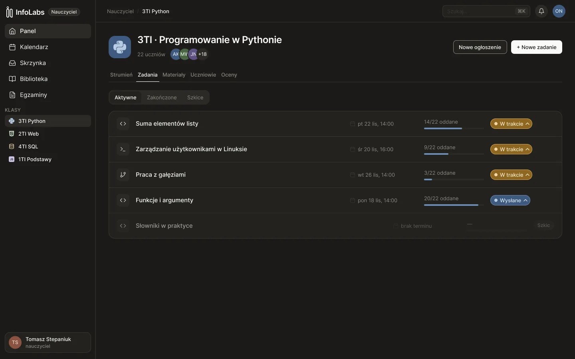Expand W trakcie status for Zarządzanie użytkownikami
Image resolution: width=575 pixels, height=359 pixels.
click(x=511, y=149)
